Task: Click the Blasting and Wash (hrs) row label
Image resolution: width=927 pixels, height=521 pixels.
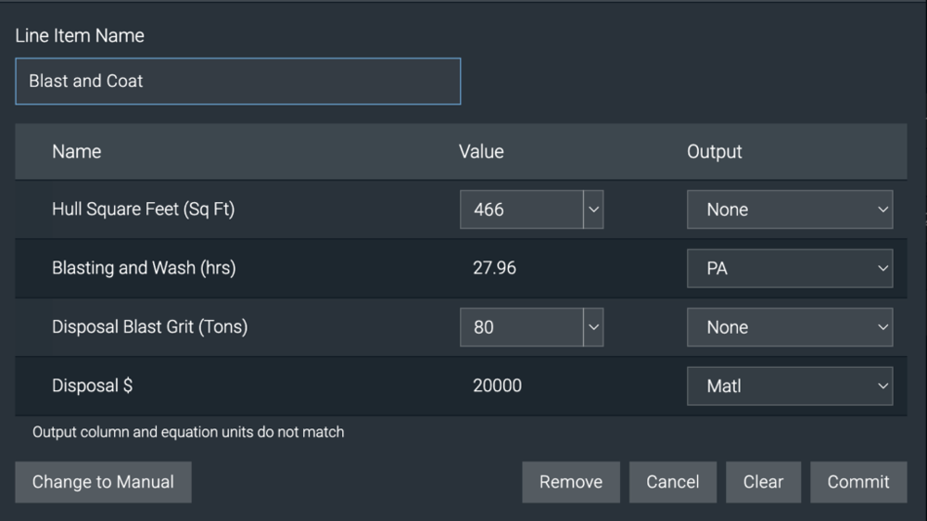Action: (x=145, y=268)
